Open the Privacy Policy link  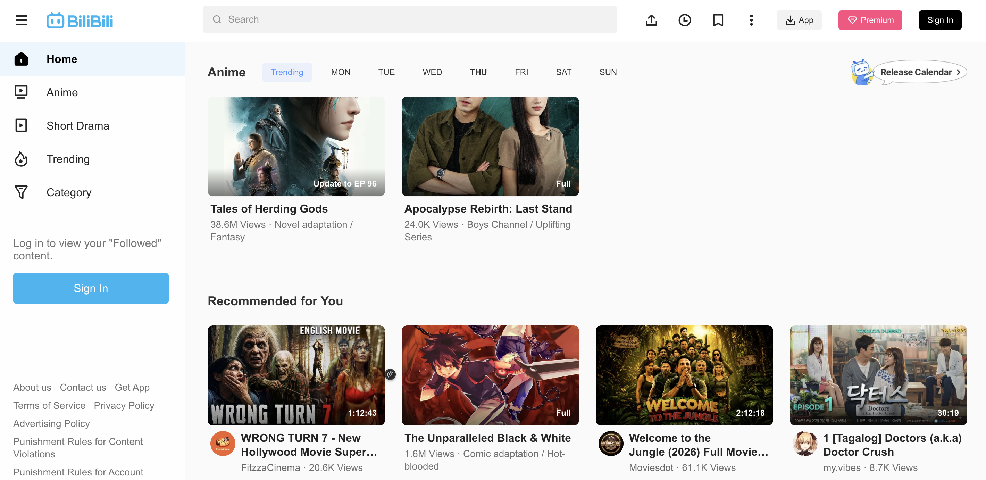pos(124,405)
